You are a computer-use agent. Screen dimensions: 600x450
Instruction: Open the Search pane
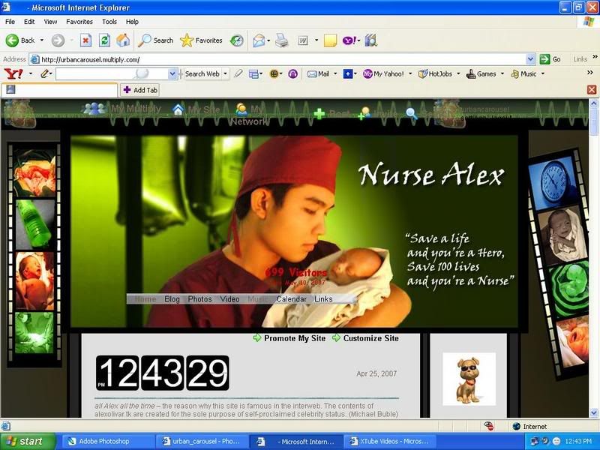click(x=156, y=40)
